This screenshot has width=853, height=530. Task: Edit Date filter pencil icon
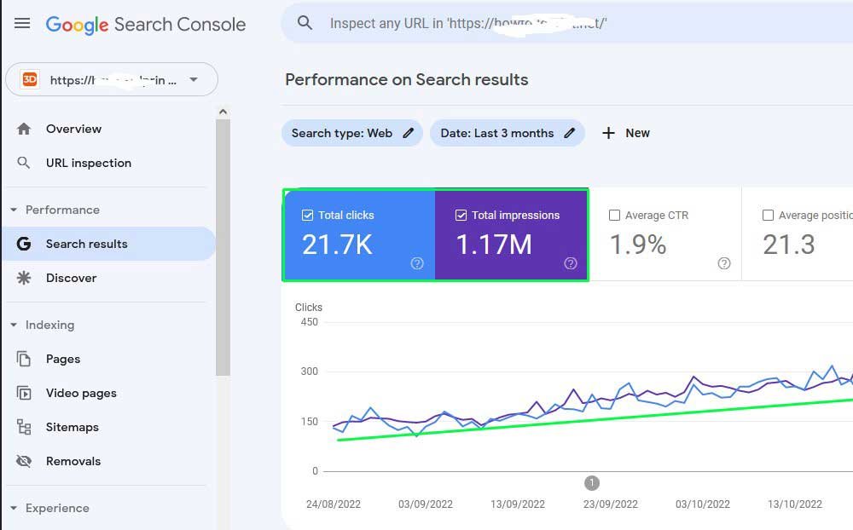(569, 133)
